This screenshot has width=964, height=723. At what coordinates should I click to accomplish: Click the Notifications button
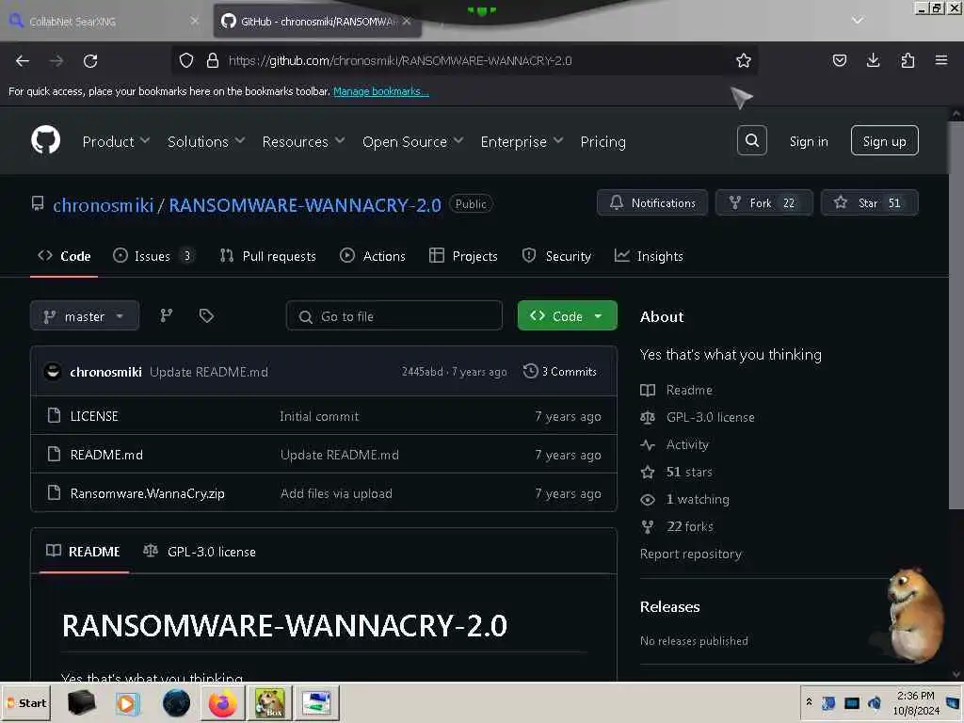coord(652,202)
